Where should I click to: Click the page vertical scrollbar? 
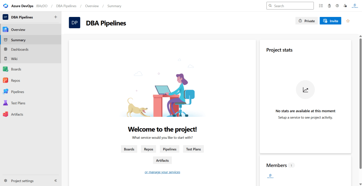(360, 104)
